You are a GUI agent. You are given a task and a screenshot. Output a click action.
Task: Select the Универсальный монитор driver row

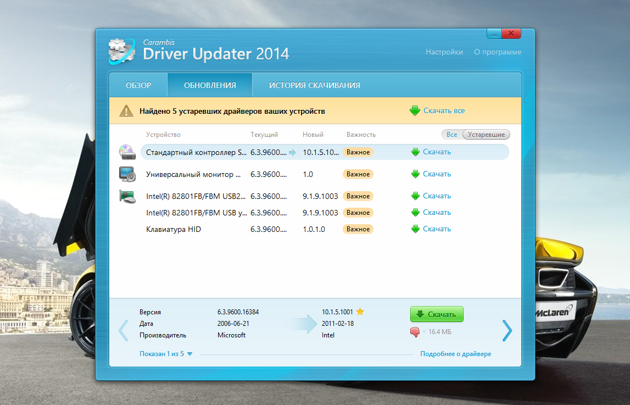(x=193, y=174)
